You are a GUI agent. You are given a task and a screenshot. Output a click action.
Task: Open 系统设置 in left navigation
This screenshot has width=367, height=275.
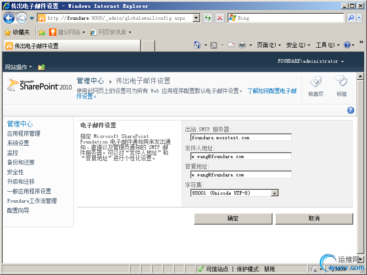tap(18, 143)
